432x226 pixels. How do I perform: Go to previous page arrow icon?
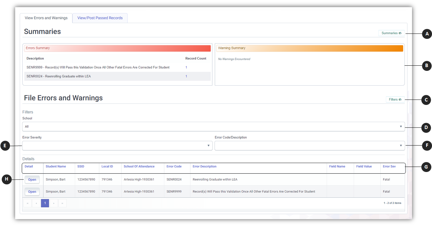coord(36,203)
